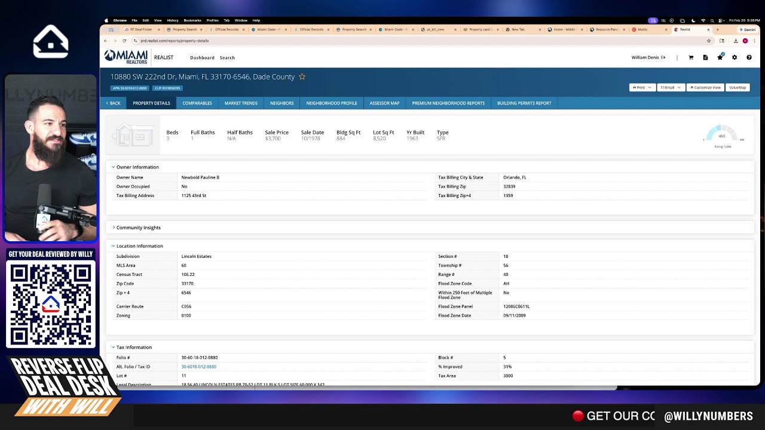Click subdivision value Lincoln Estates
This screenshot has width=765, height=430.
(x=196, y=256)
